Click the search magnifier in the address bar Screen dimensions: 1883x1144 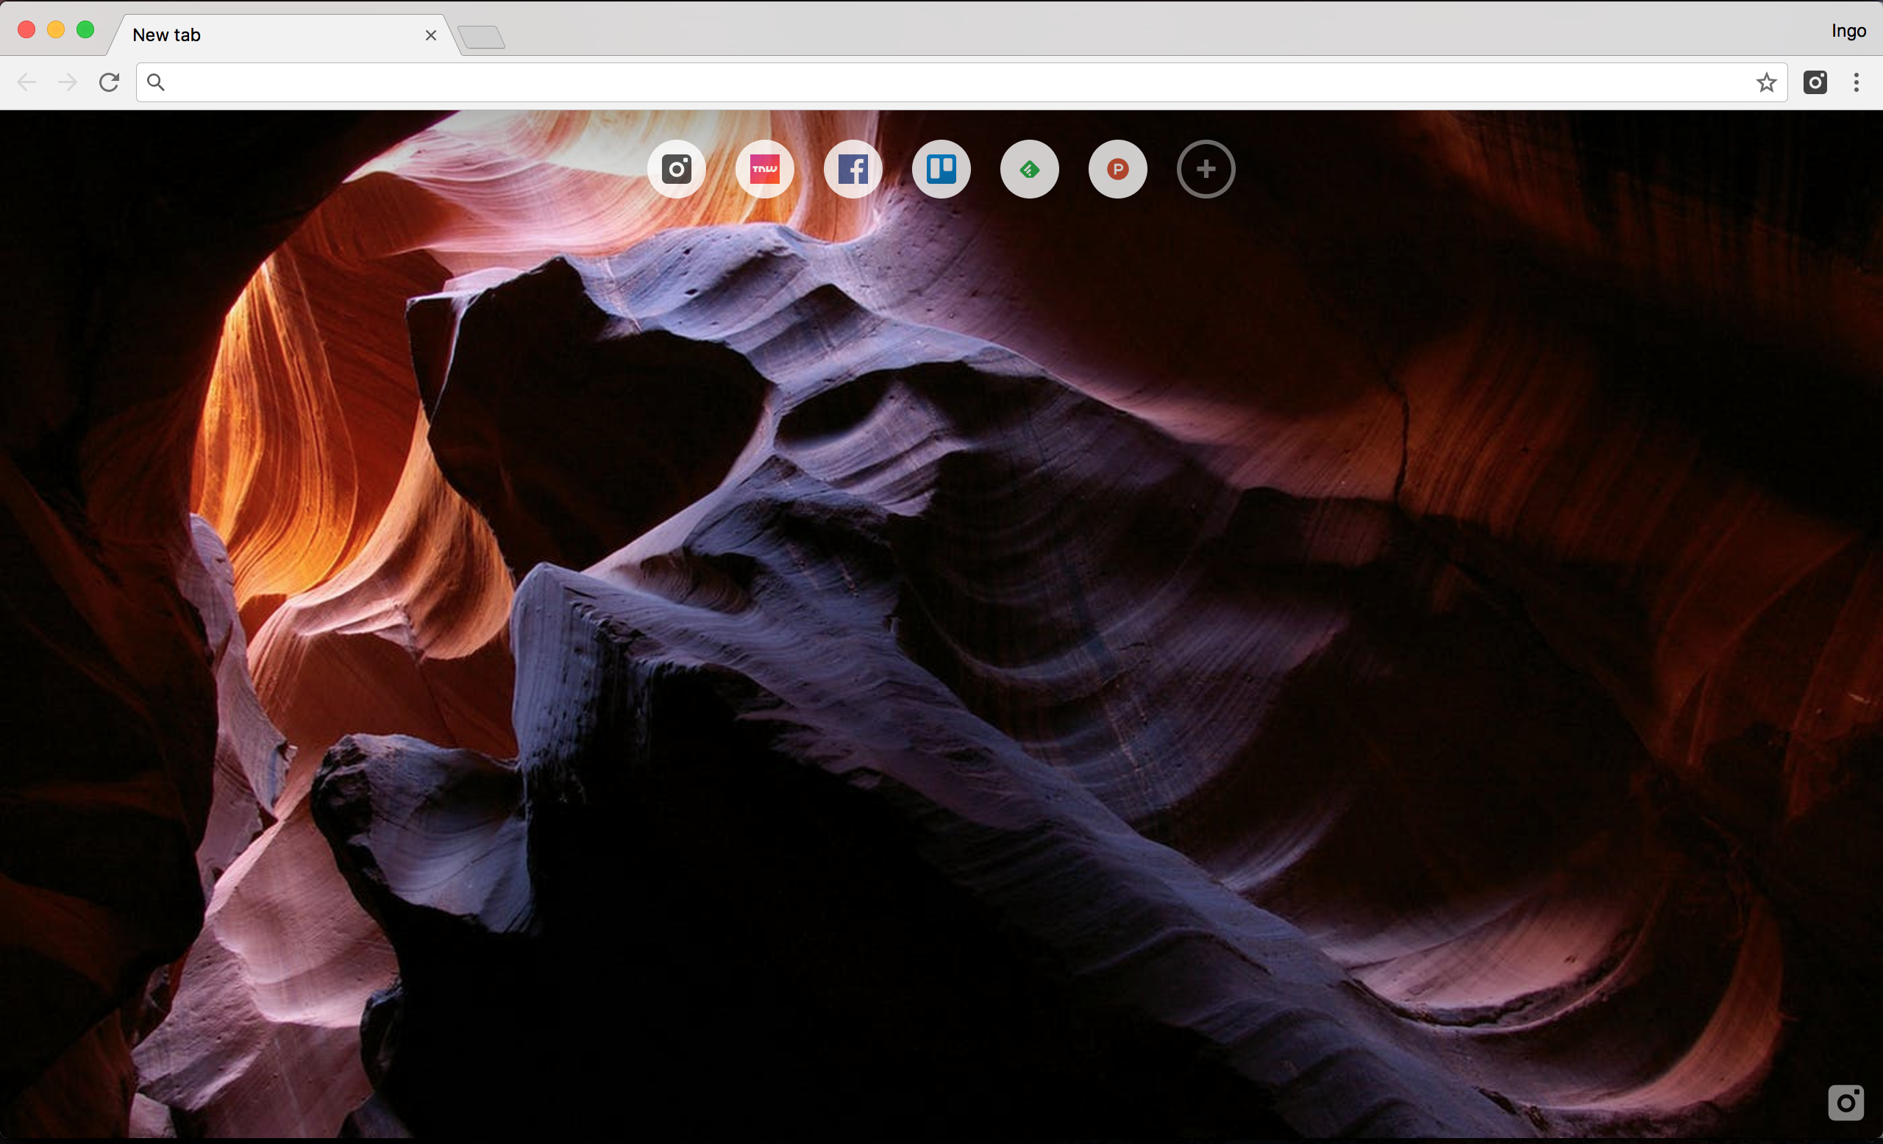[156, 82]
